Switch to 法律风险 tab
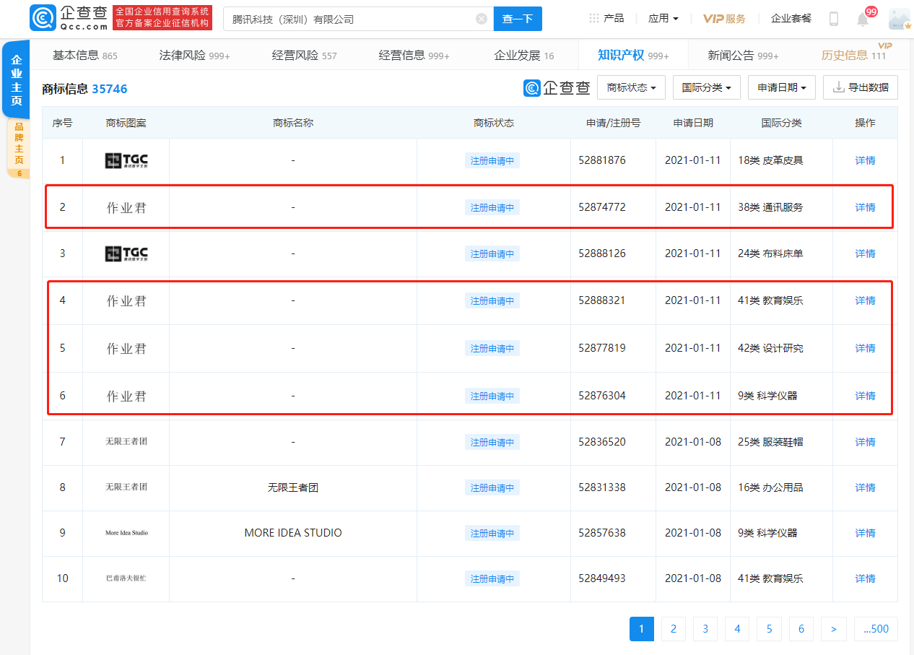Screen dimensions: 914x655 tap(194, 56)
